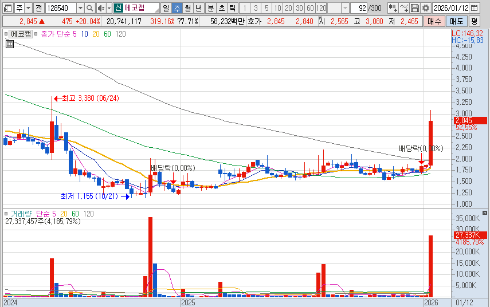490x307 pixels.
Task: Edit the date field 2026/01/12
Action: 451,8
